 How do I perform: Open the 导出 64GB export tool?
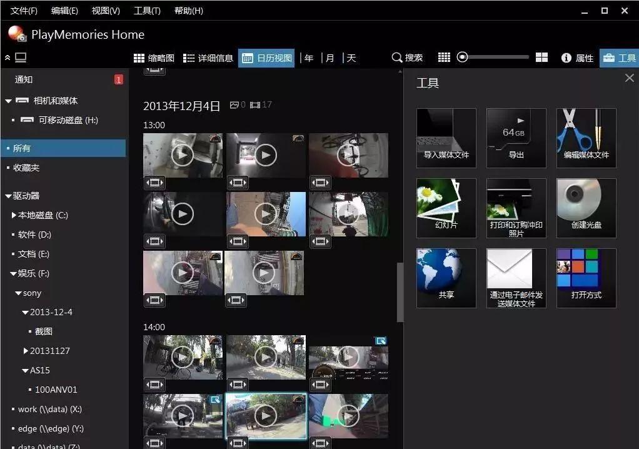click(516, 138)
